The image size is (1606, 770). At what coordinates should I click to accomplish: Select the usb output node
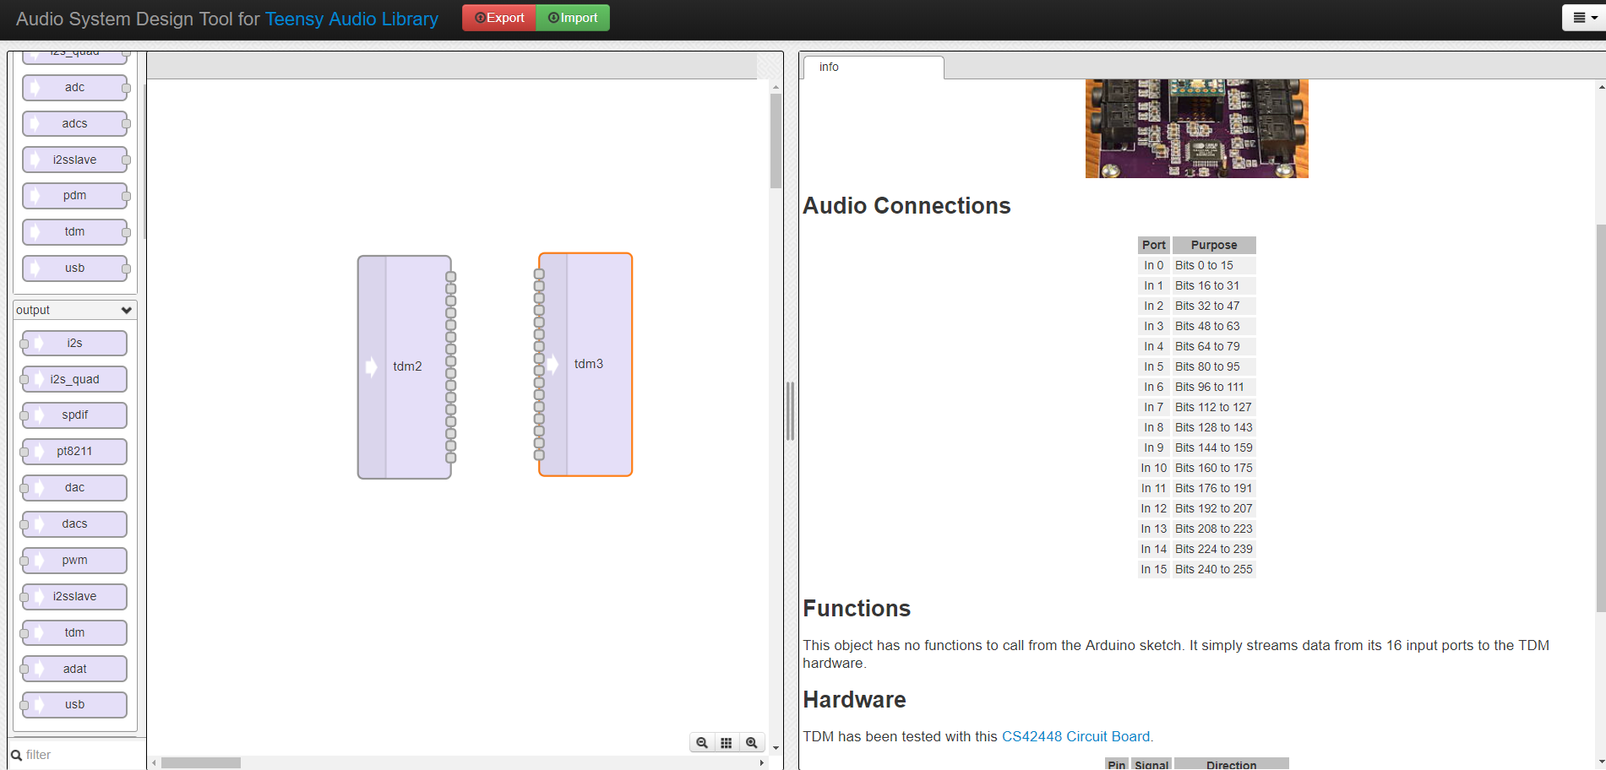point(75,705)
